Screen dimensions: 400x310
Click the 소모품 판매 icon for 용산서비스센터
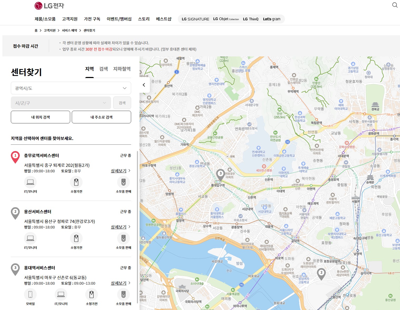[123, 238]
